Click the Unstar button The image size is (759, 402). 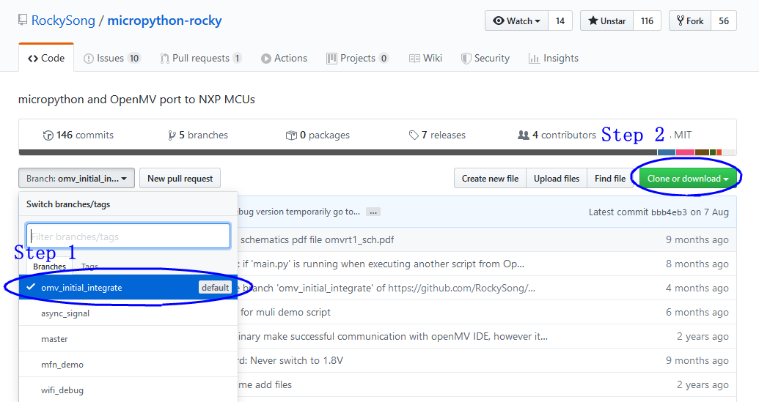point(607,21)
